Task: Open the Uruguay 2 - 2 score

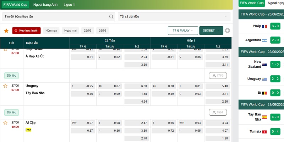Action: coord(275,79)
